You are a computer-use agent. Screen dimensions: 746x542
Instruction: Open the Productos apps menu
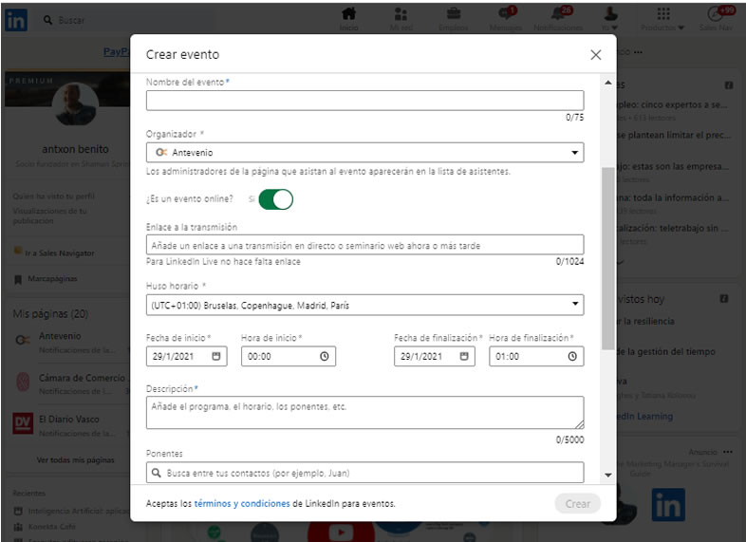click(663, 14)
